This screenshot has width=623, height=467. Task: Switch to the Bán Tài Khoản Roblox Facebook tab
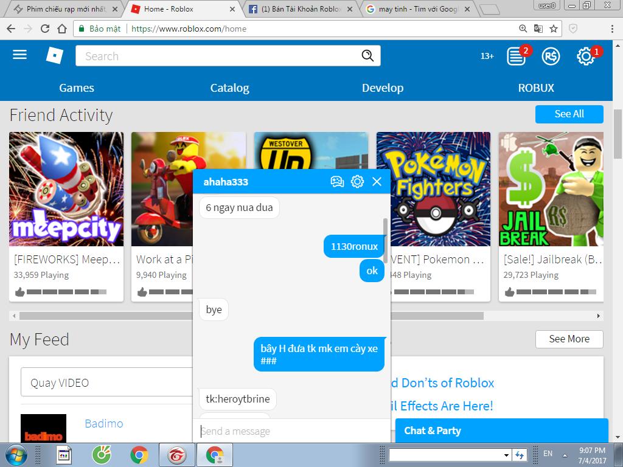click(x=301, y=9)
